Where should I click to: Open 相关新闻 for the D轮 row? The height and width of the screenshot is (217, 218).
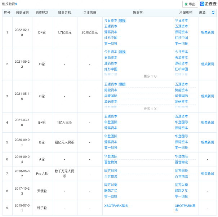point(208,64)
